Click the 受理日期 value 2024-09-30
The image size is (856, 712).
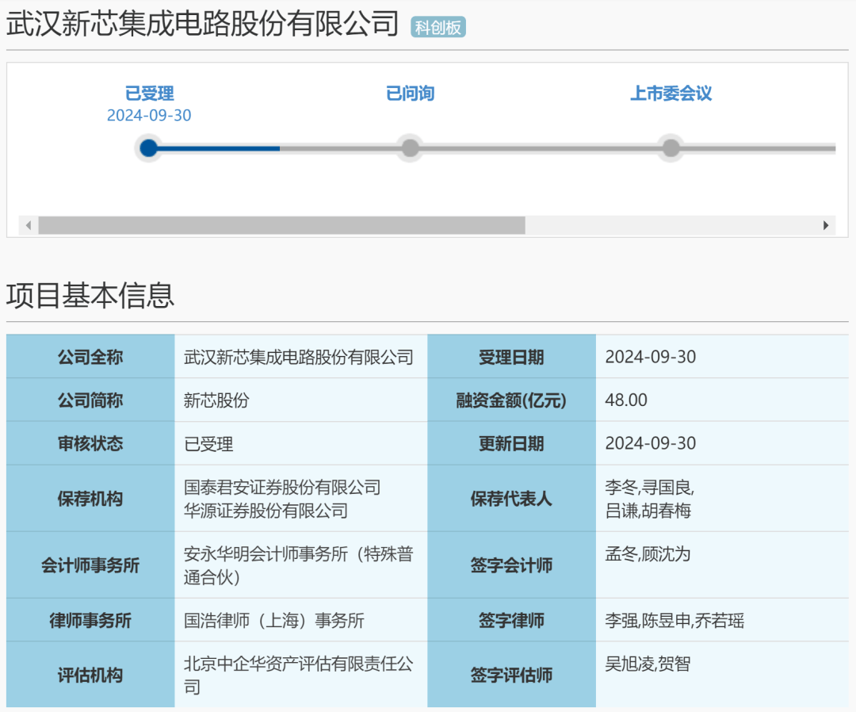651,357
